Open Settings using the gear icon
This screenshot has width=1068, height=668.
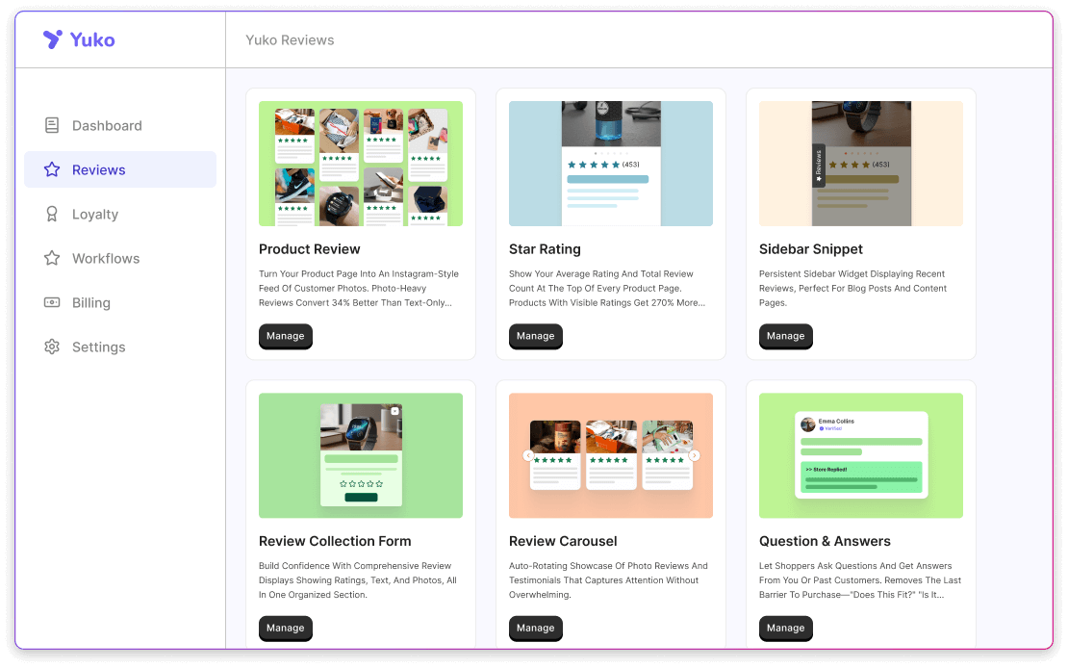(51, 347)
